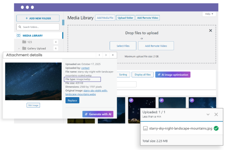Click the 123 folder count badge
Screen dimensions: 229x150
(x=56, y=42)
